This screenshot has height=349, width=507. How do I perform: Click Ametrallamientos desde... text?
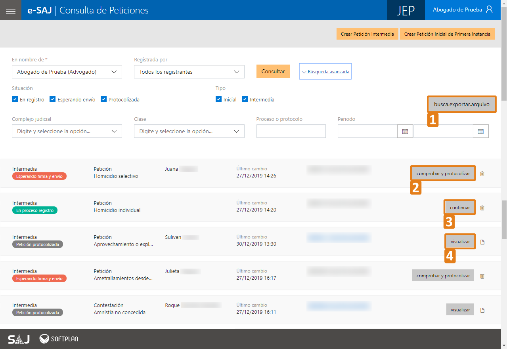point(123,278)
